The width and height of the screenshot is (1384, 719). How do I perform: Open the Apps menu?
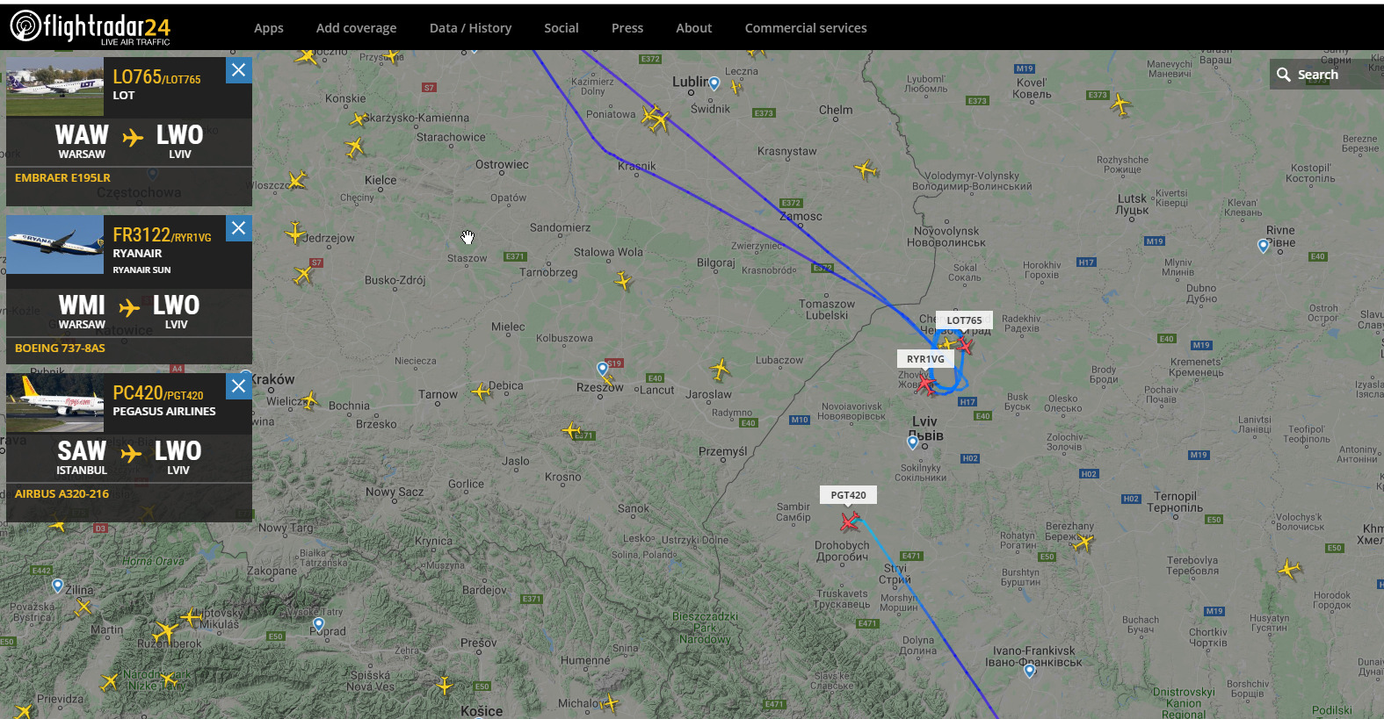point(269,28)
